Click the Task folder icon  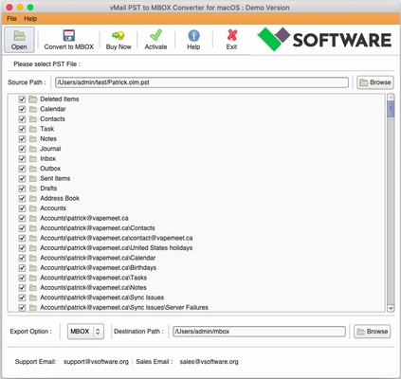(x=33, y=129)
